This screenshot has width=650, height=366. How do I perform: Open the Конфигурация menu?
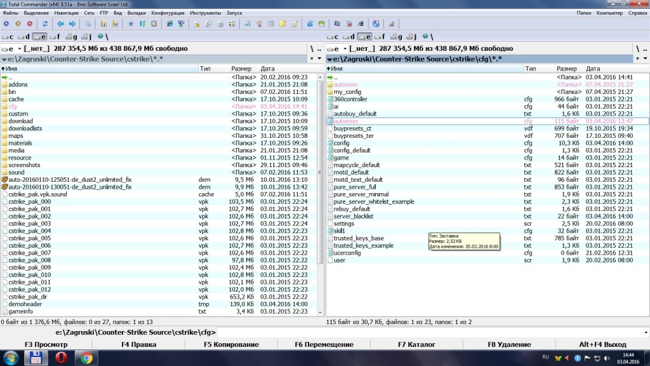[168, 13]
